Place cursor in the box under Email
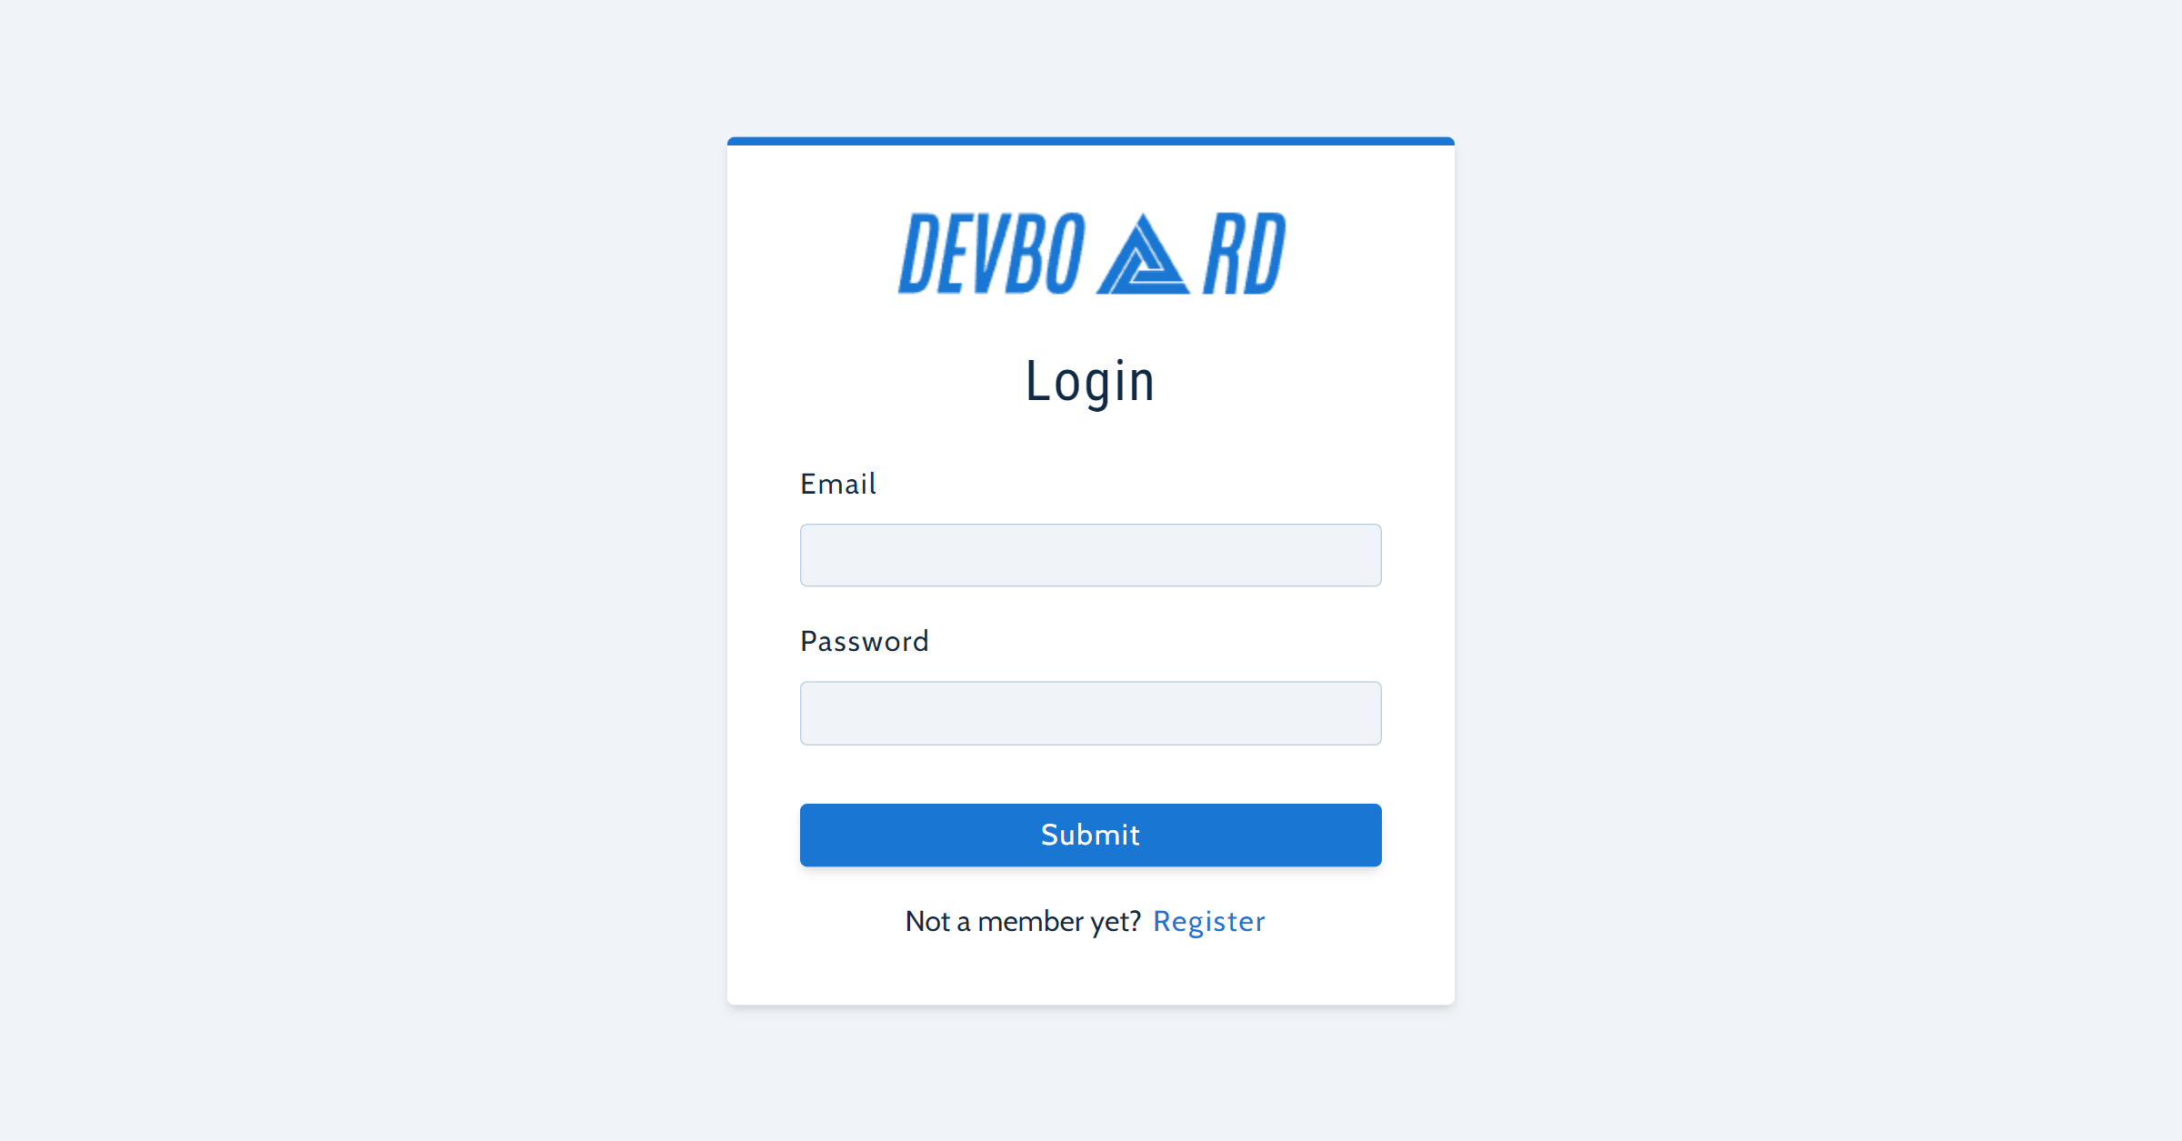 [1090, 555]
